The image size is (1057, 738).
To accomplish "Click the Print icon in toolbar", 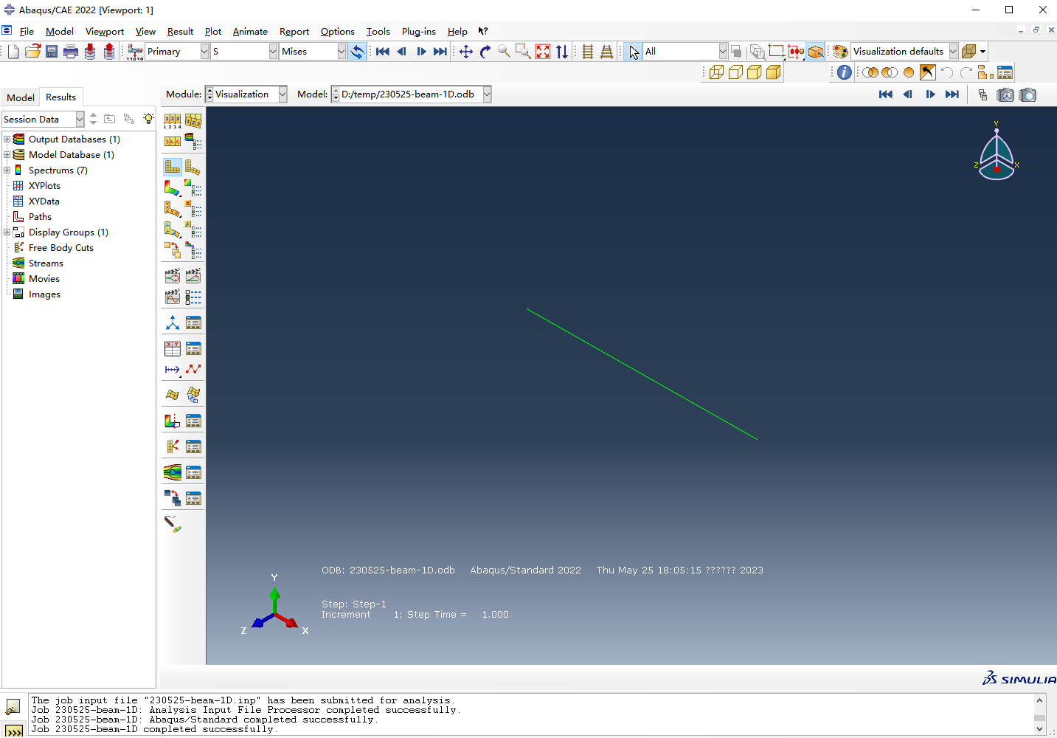I will 71,52.
